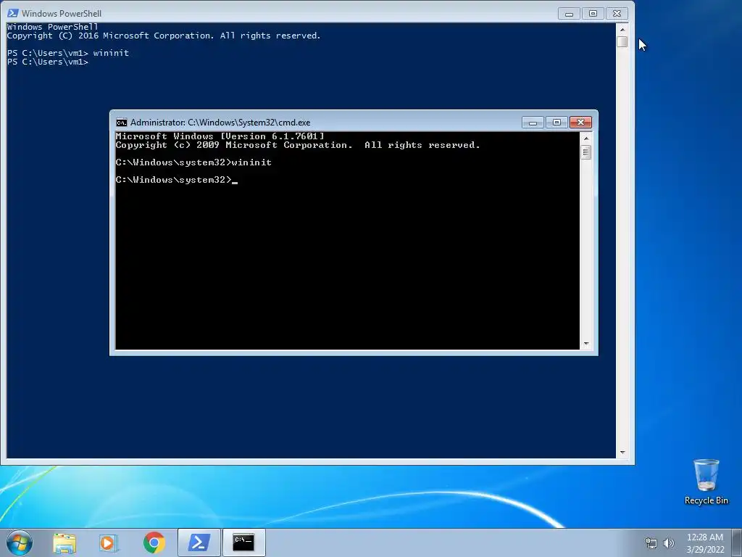This screenshot has width=742, height=557.
Task: Open cmd.exe system menu icon in title bar
Action: click(x=122, y=123)
